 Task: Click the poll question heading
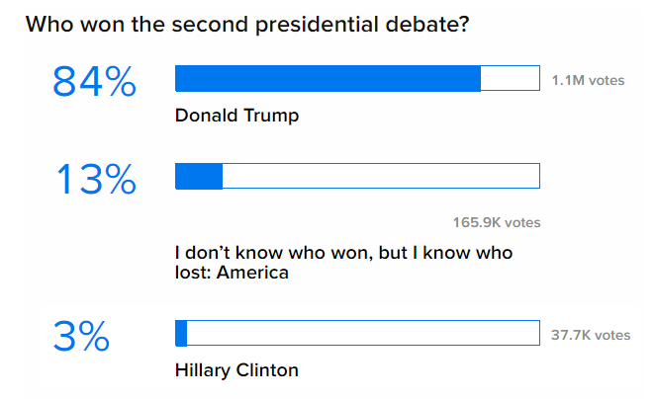247,25
